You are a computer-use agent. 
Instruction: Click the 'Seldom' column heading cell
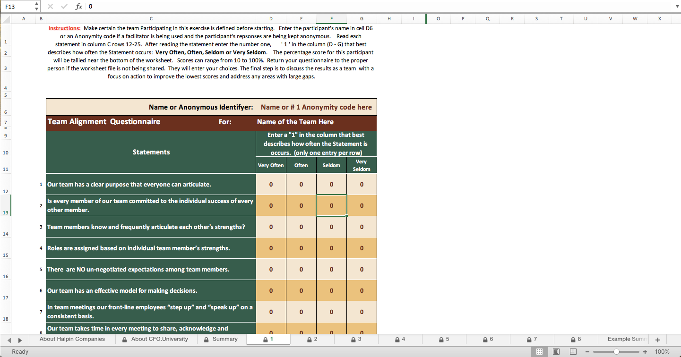(331, 165)
